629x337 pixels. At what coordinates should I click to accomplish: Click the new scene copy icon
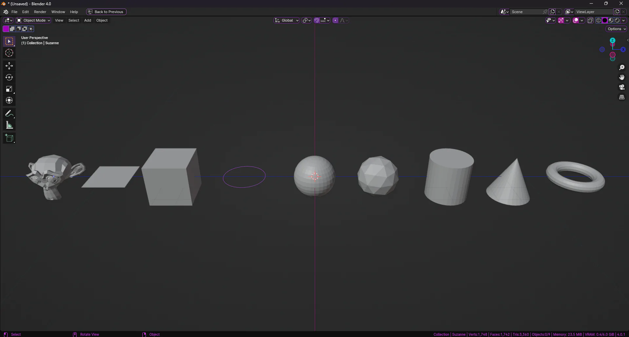[552, 12]
